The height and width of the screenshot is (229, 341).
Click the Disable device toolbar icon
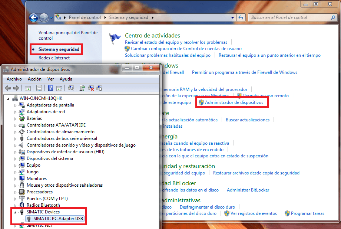(99, 88)
